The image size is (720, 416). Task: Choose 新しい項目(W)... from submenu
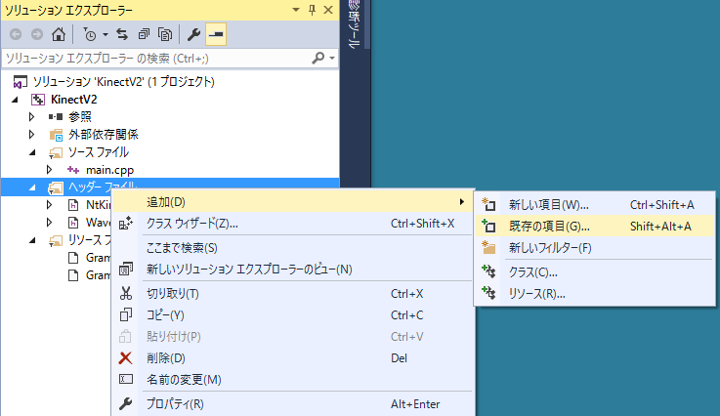(x=548, y=205)
